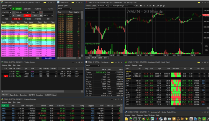Viewport: 209px width, 121px height.
Task: Open the DAY time-in-force dropdown
Action: (38, 12)
